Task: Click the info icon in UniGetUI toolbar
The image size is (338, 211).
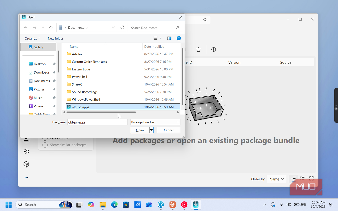Action: click(x=213, y=49)
